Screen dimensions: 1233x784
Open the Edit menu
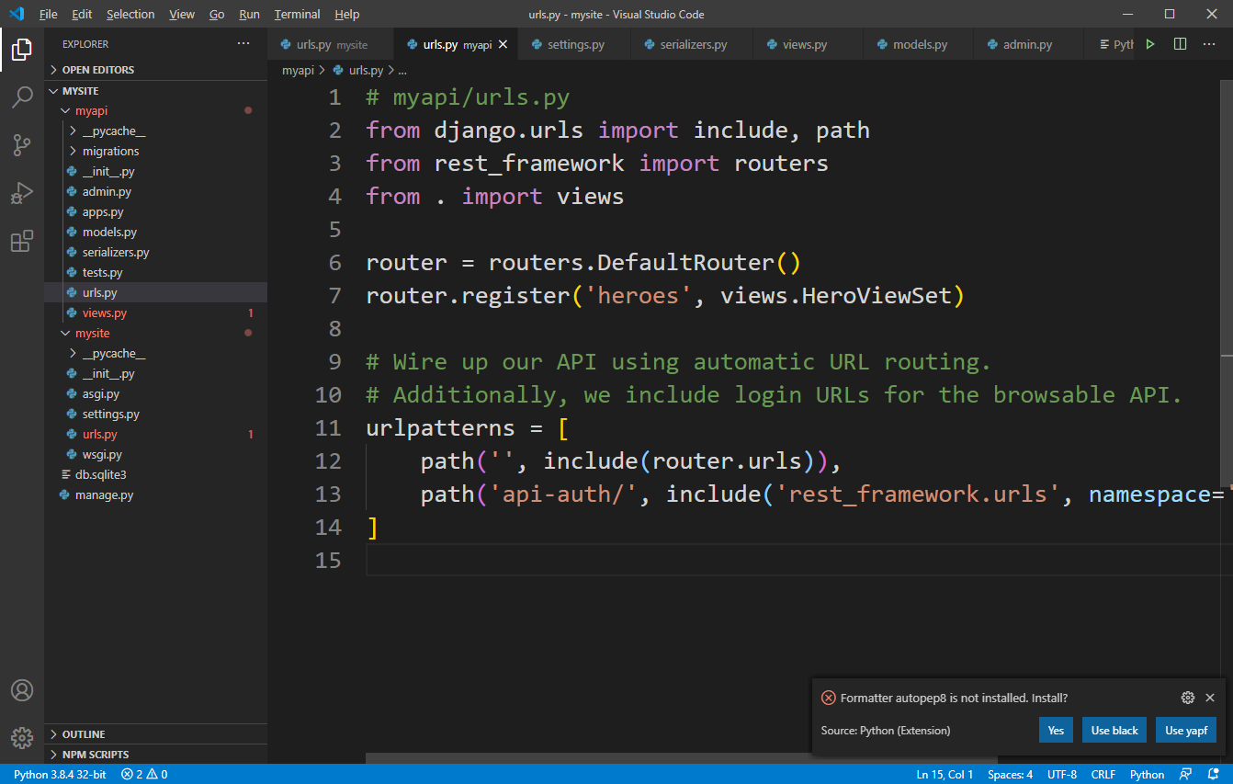82,15
